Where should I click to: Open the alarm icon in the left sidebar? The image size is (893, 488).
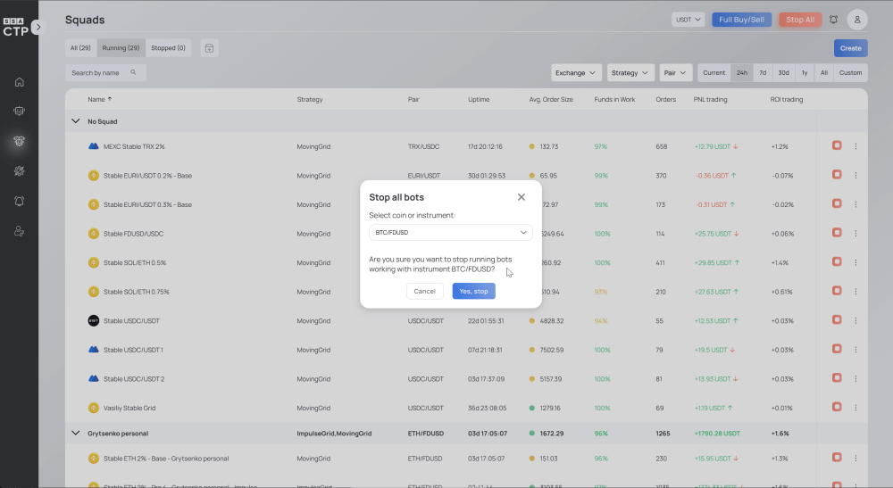click(20, 201)
